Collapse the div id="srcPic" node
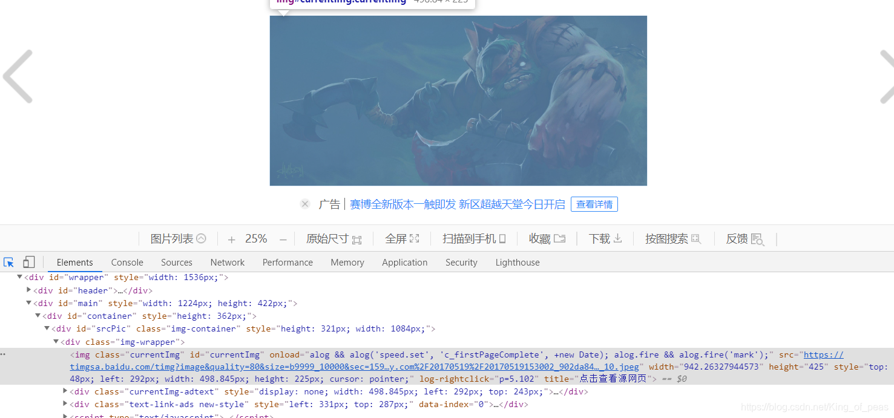 coord(47,328)
